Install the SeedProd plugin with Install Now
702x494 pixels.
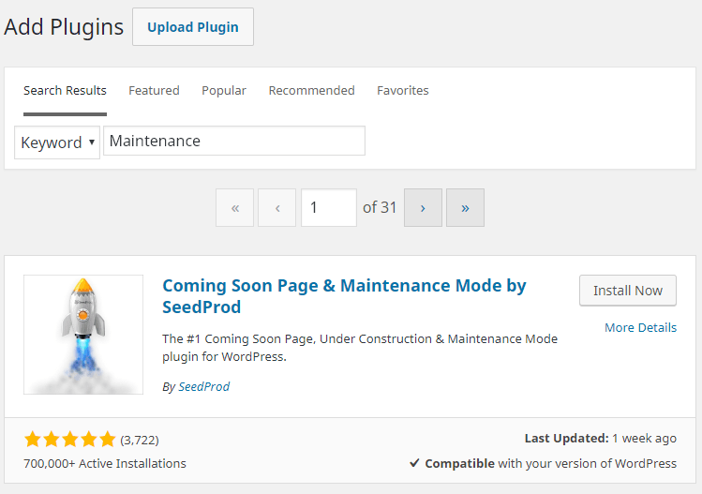point(628,291)
